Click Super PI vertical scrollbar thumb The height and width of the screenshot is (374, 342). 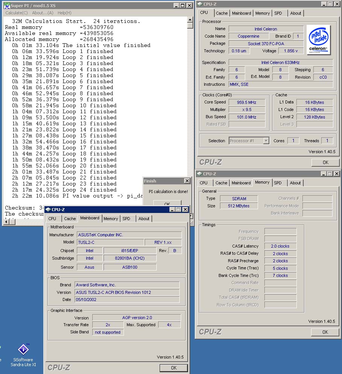[x=190, y=26]
